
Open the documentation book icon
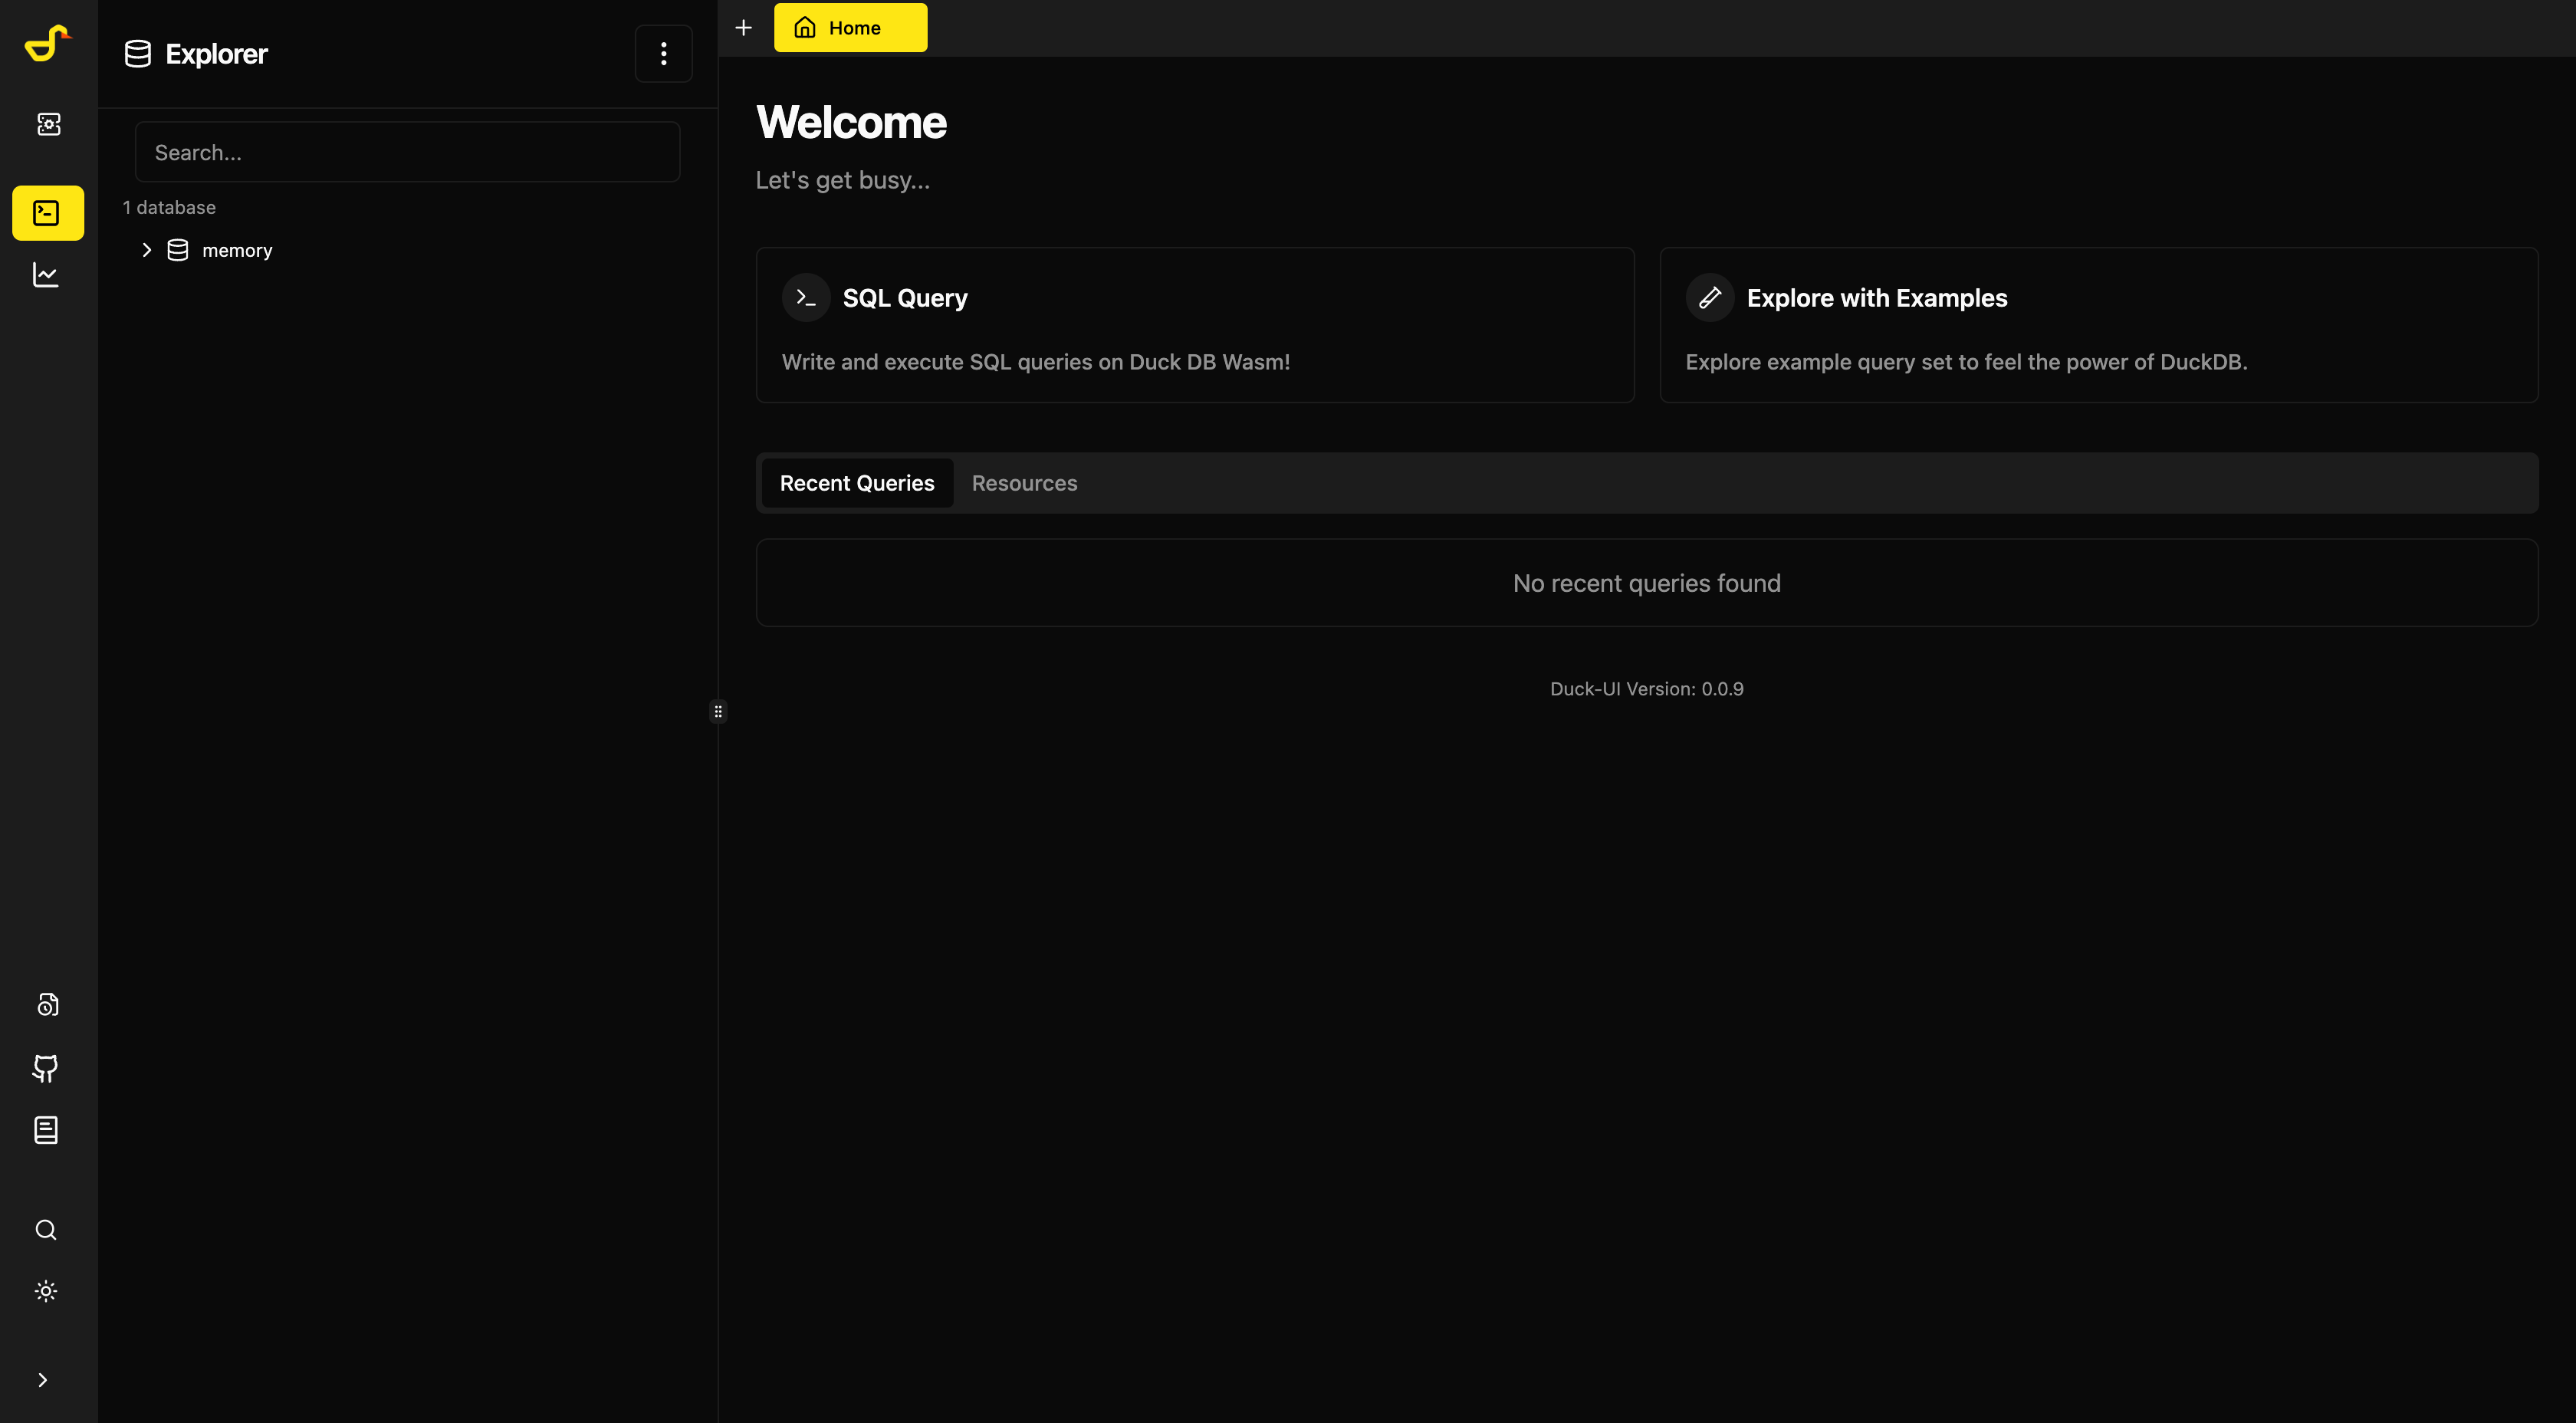click(x=46, y=1130)
